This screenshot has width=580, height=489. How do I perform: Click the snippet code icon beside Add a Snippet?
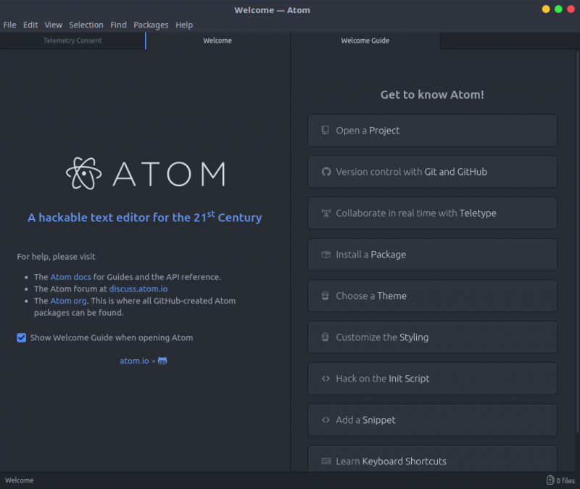(x=324, y=419)
